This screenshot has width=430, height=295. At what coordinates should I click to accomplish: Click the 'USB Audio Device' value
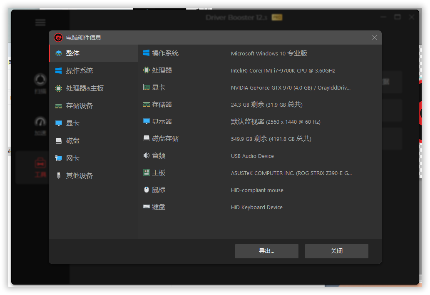(x=252, y=156)
